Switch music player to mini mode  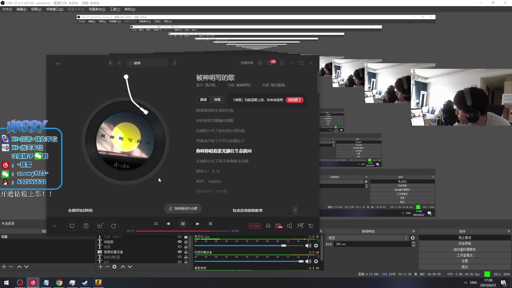tap(282, 63)
